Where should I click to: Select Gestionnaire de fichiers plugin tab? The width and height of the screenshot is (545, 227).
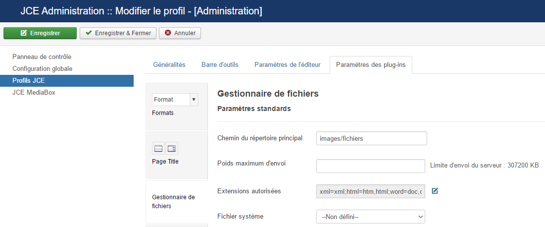click(177, 202)
